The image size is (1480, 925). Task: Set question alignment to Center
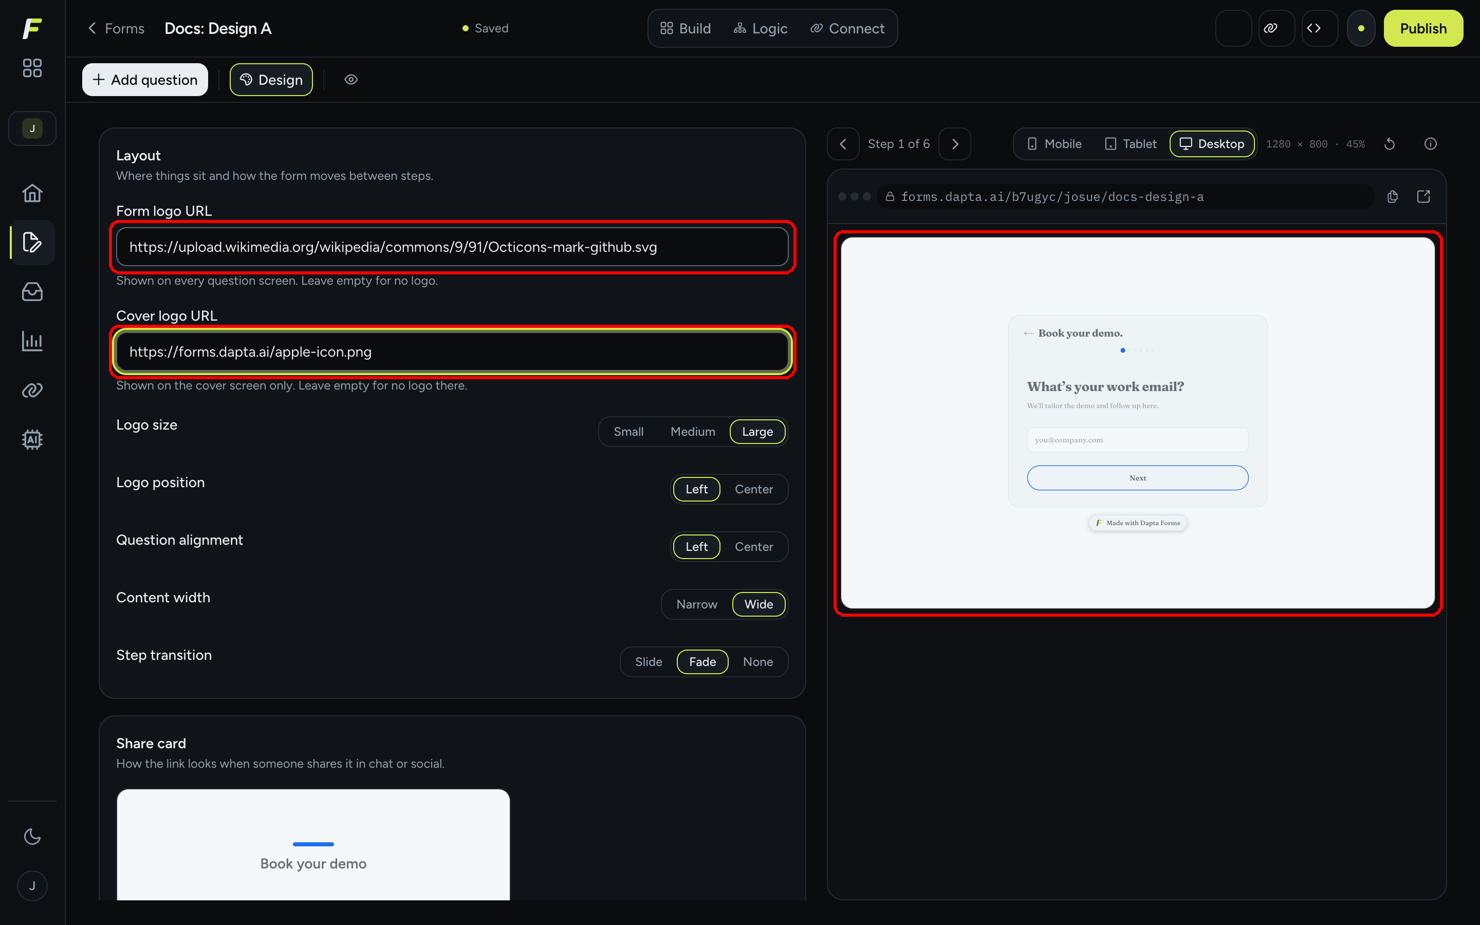click(x=753, y=546)
